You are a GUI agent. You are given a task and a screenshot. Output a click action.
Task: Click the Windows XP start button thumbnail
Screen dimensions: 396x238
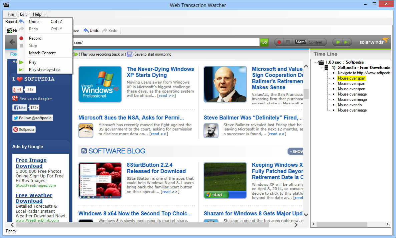(225, 180)
